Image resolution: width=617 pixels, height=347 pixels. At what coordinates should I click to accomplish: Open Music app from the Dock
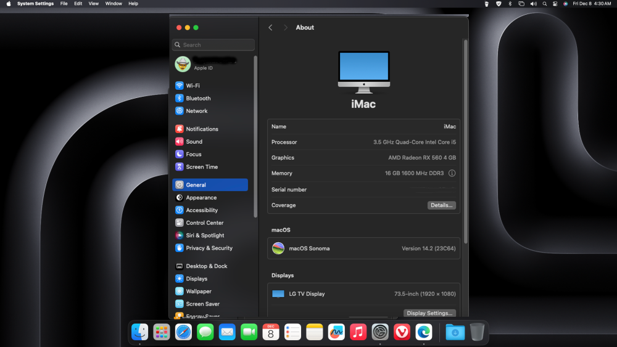[358, 332]
